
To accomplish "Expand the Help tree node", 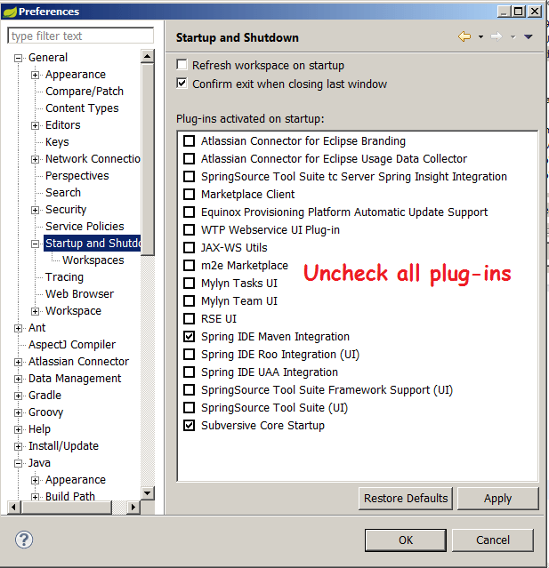I will coord(18,429).
